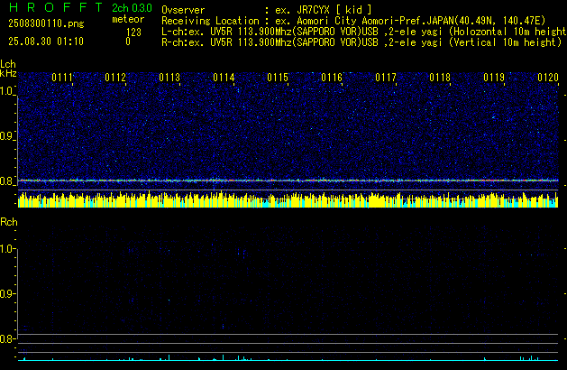Click time marker 0119
The image size is (567, 370).
(x=494, y=78)
